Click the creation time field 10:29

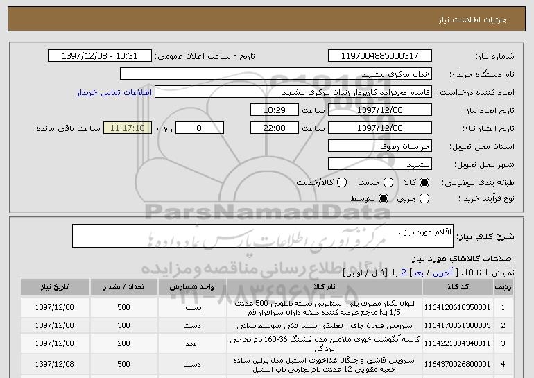(275, 110)
